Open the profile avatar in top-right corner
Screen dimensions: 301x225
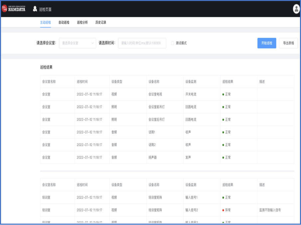click(x=296, y=9)
